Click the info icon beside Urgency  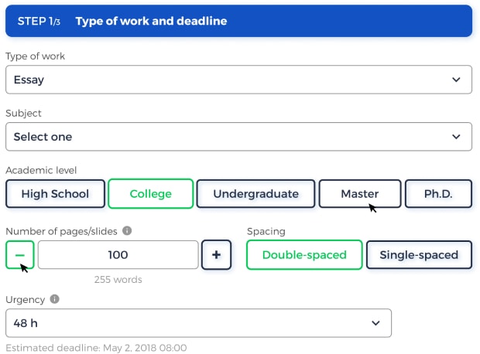[x=54, y=299]
